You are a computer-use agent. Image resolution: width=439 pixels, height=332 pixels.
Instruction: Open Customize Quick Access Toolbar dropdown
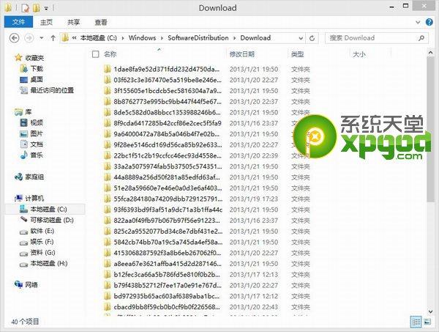(x=46, y=8)
